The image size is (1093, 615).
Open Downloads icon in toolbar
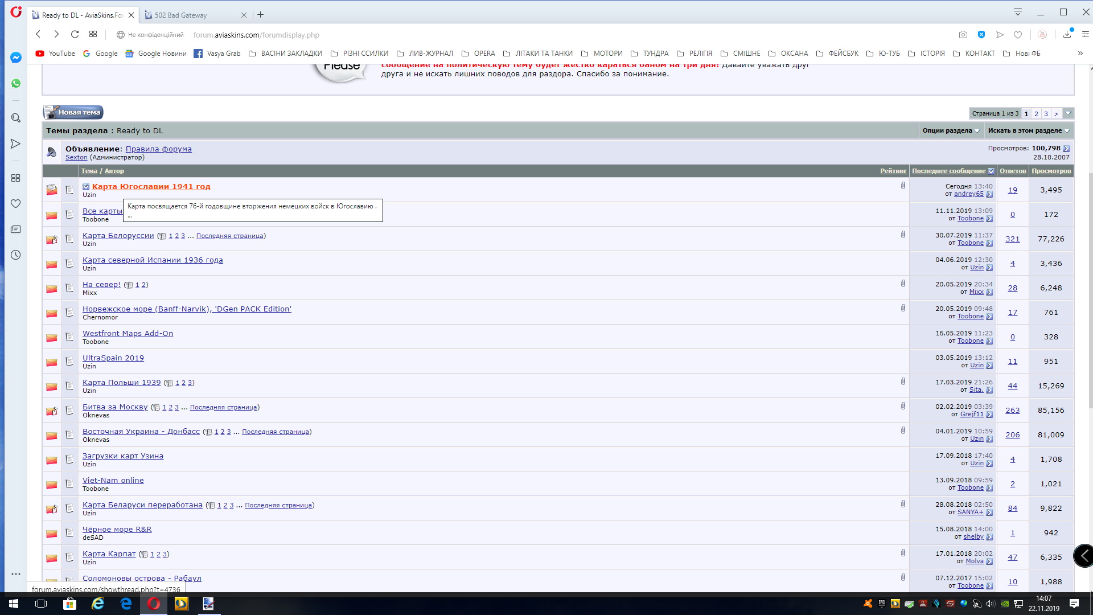(1067, 35)
